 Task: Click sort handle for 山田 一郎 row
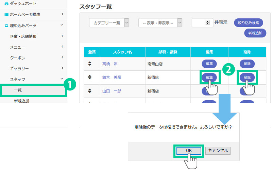coord(90,91)
